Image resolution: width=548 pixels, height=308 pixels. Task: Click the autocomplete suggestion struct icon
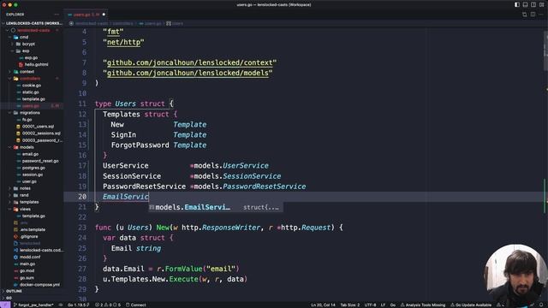(152, 207)
